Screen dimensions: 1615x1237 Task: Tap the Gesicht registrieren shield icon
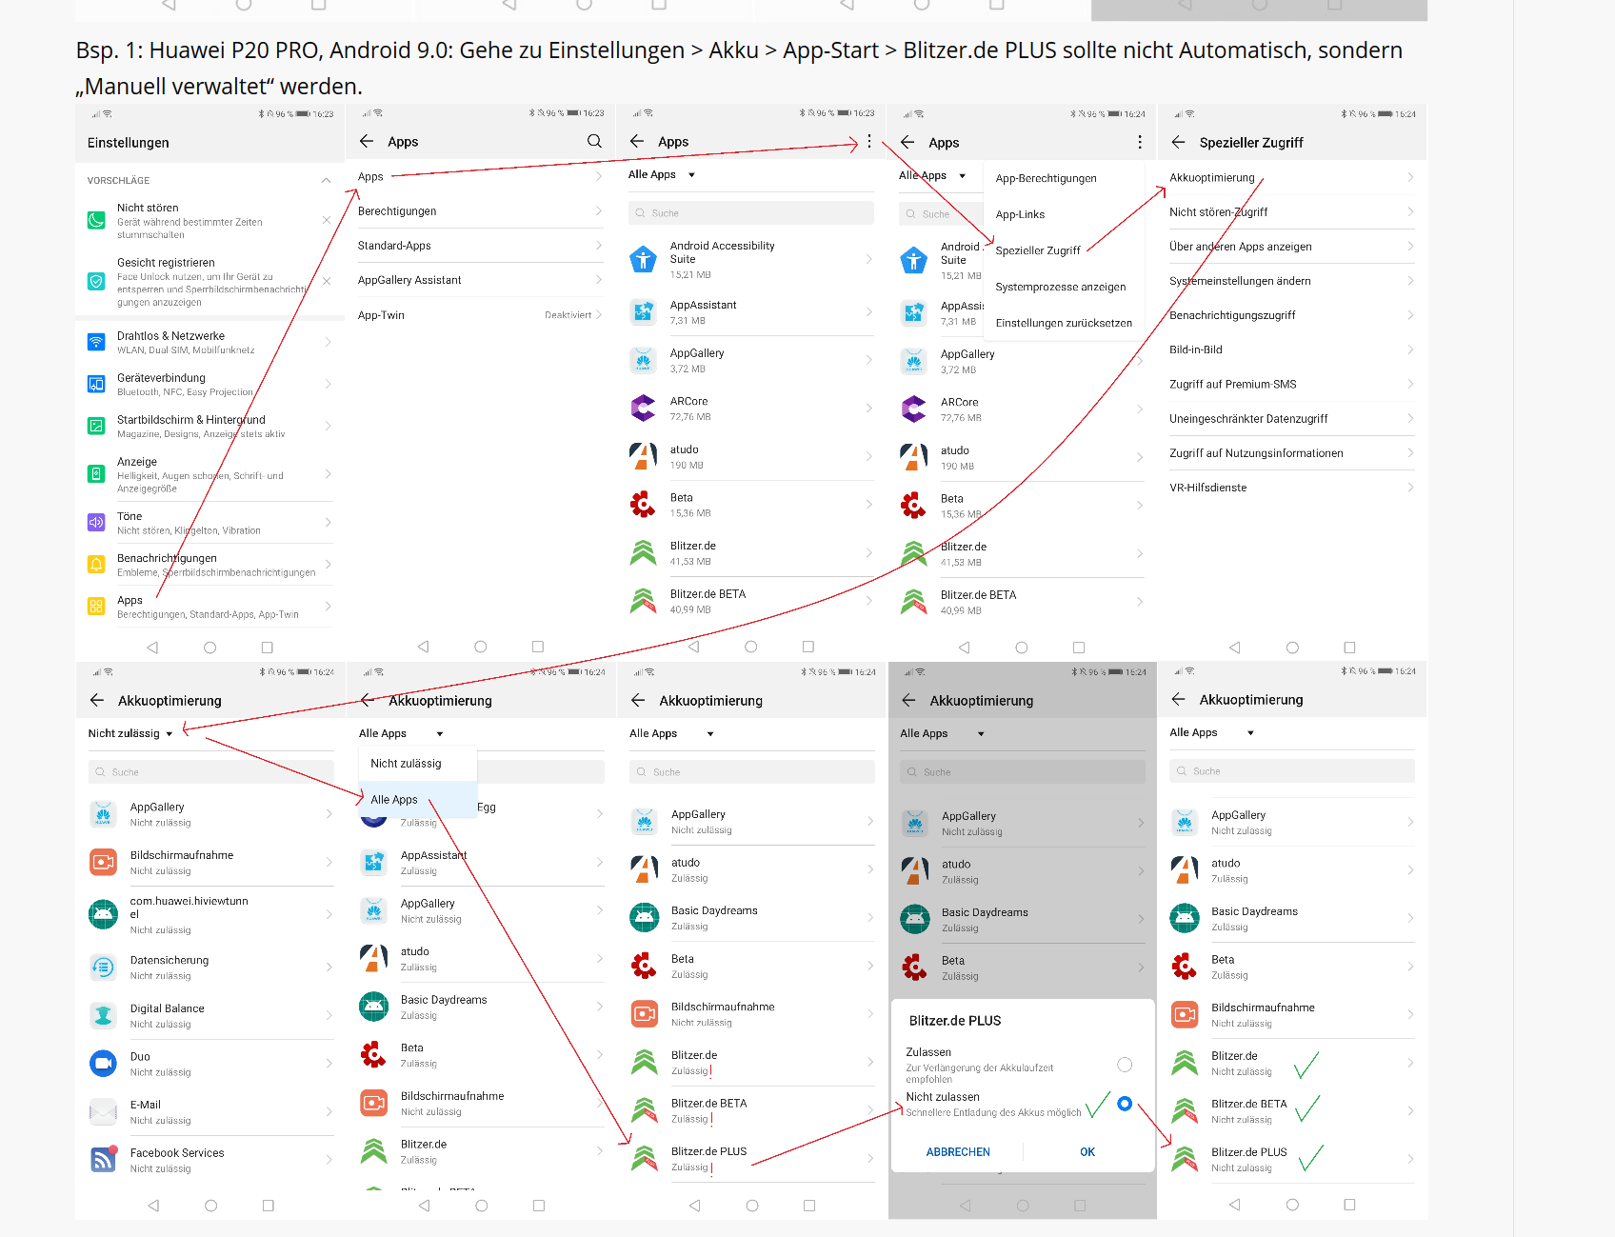[x=96, y=281]
